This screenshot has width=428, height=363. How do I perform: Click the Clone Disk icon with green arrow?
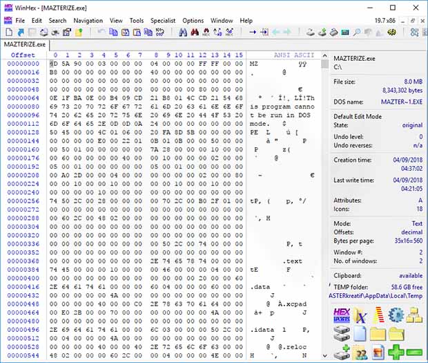point(322,32)
